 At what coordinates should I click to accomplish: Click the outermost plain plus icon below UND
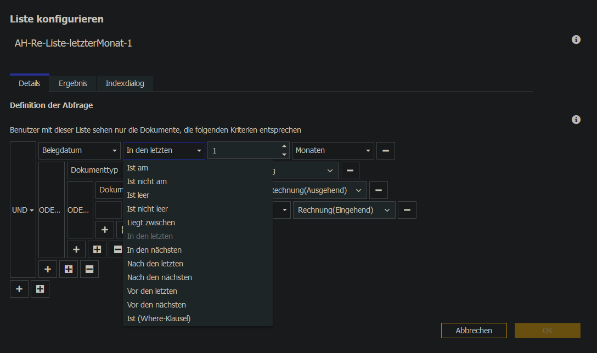pyautogui.click(x=19, y=289)
